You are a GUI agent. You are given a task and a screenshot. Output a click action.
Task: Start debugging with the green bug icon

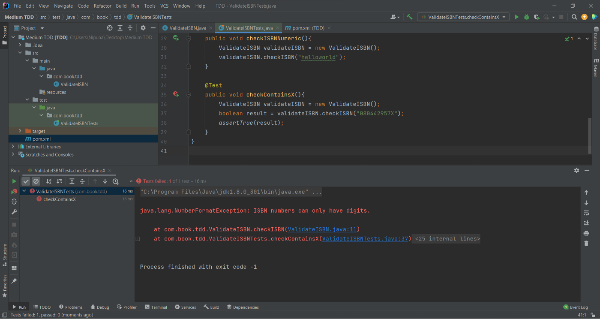pos(527,17)
